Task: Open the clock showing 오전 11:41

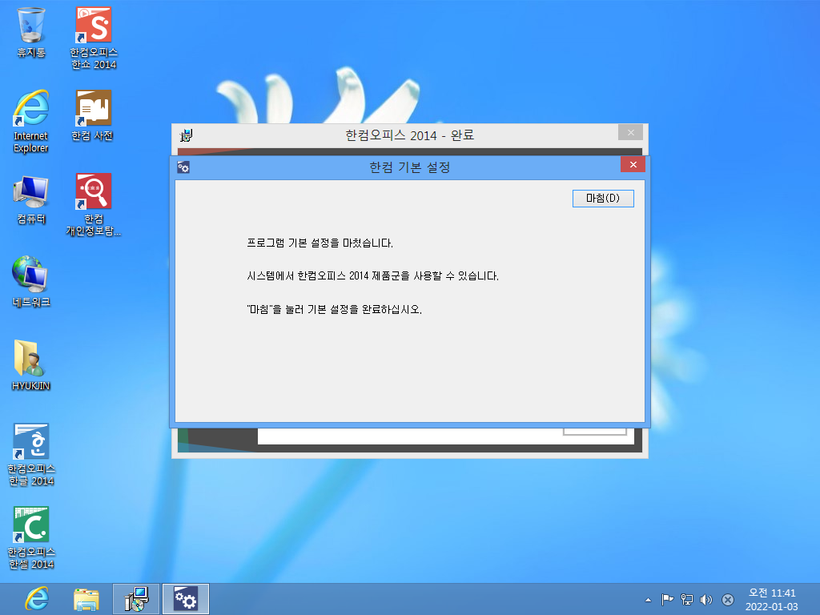Action: click(771, 599)
